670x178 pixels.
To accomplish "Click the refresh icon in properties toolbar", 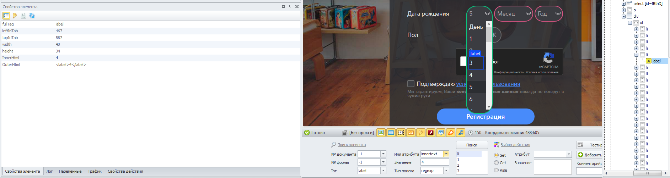I will 32,16.
